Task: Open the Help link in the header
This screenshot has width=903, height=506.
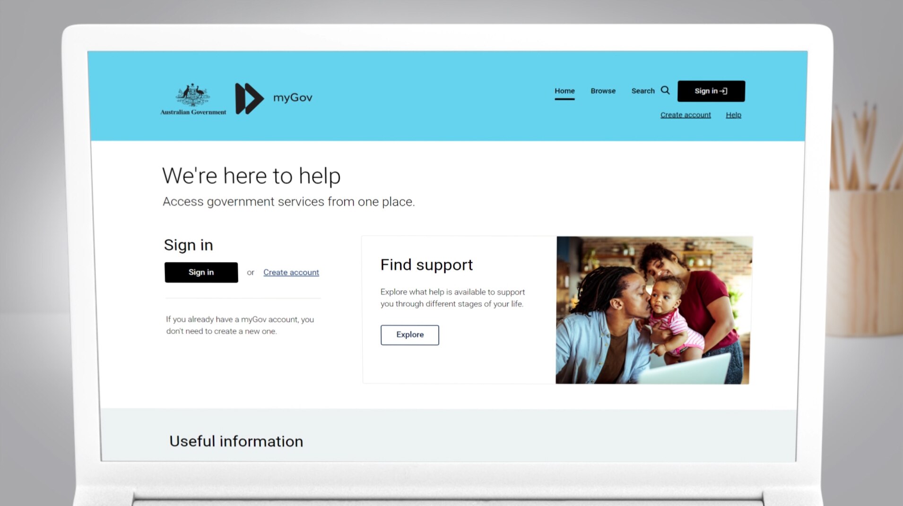Action: pos(733,114)
